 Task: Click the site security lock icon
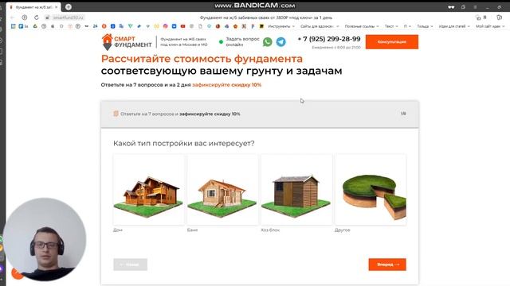tap(48, 17)
